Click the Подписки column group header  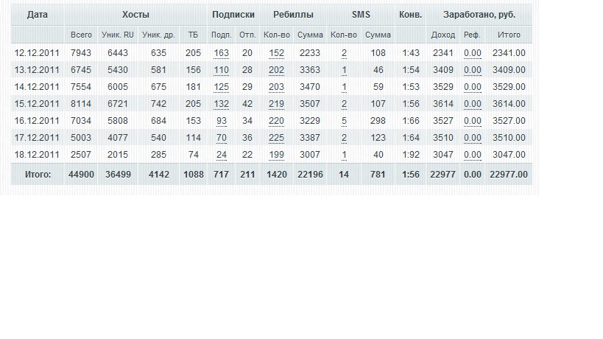[233, 15]
